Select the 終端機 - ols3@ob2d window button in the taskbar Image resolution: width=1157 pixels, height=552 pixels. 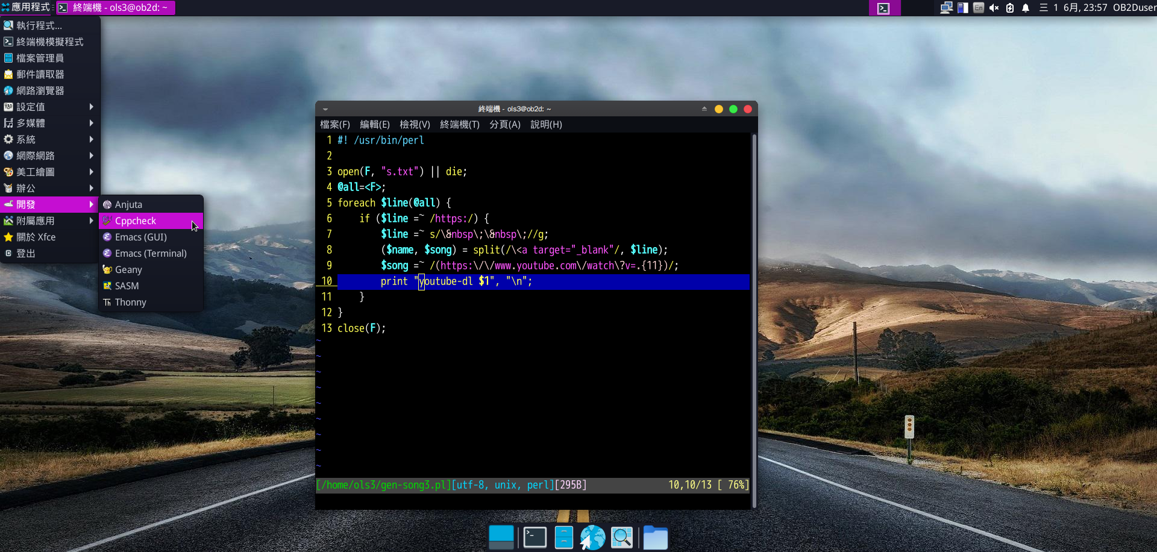click(x=115, y=7)
